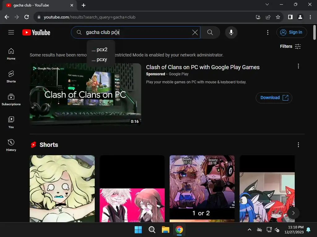
Task: Open the clock showing 11:10 PM
Action: click(x=294, y=230)
